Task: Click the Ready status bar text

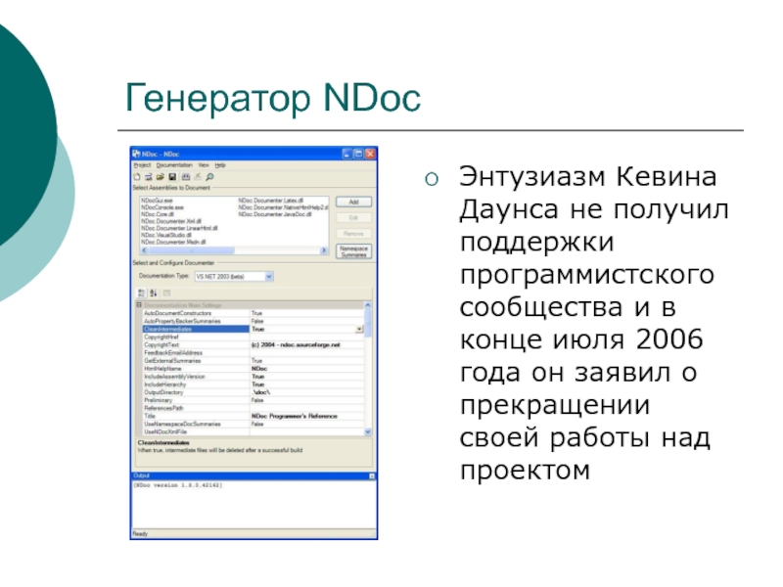Action: point(140,534)
